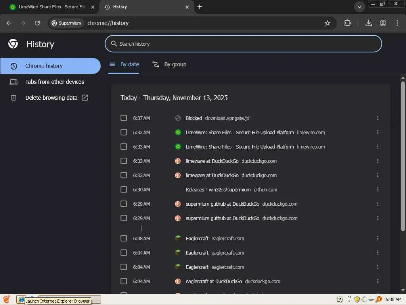Open the browser three-dot main menu
The width and height of the screenshot is (406, 305).
[x=397, y=23]
